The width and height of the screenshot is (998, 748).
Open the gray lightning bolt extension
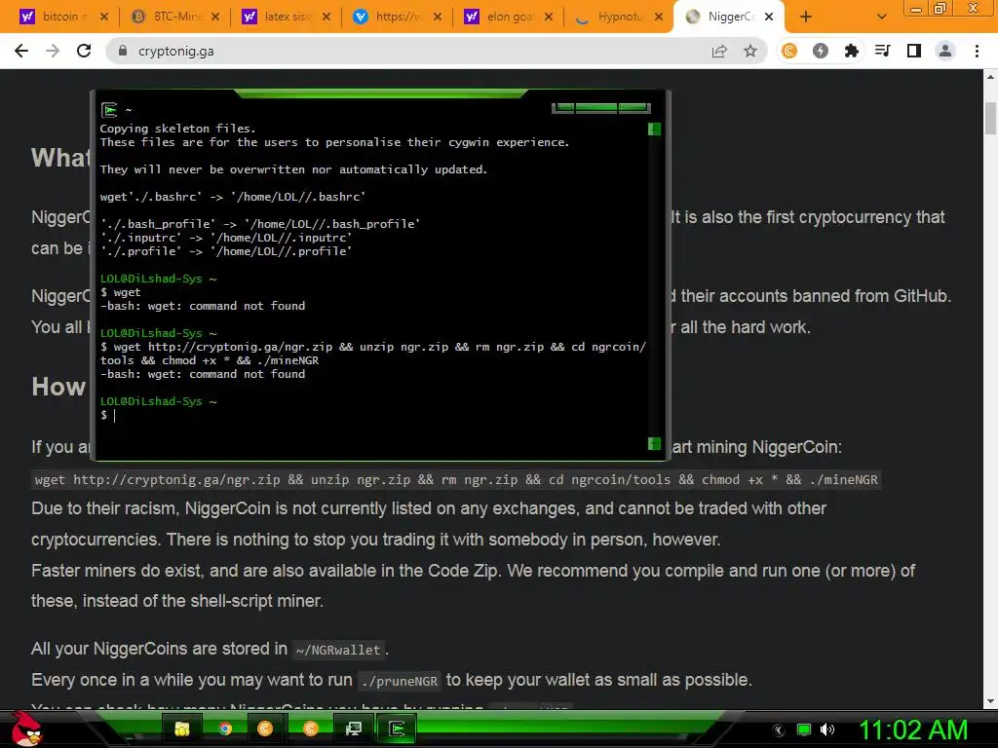tap(821, 51)
